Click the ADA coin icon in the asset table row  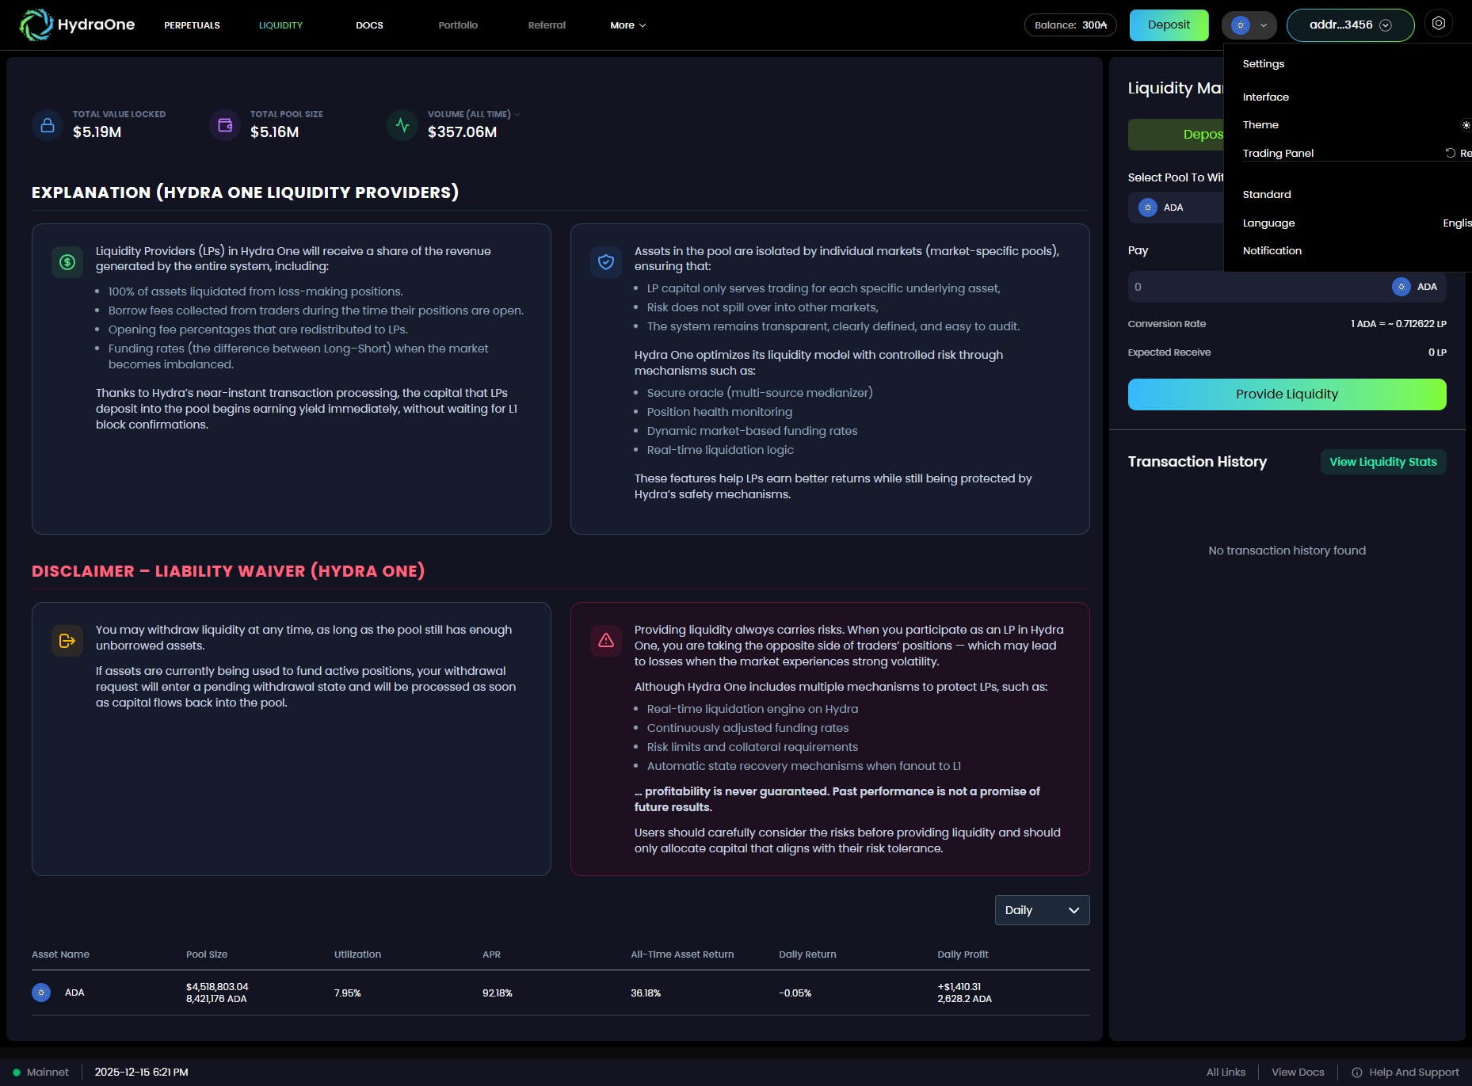point(41,993)
